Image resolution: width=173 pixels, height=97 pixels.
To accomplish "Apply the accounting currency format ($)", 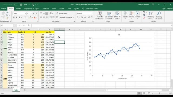I will click(78, 17).
